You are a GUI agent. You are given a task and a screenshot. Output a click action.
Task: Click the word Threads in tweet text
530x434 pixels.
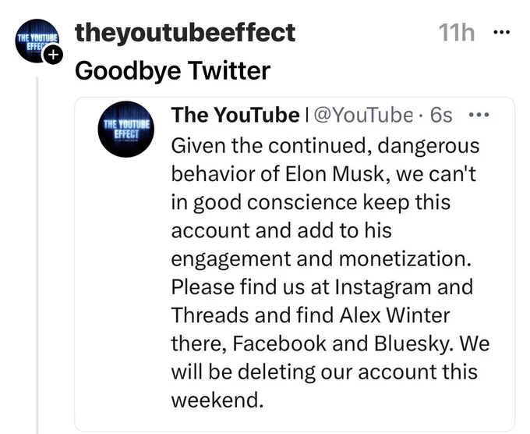pos(210,315)
